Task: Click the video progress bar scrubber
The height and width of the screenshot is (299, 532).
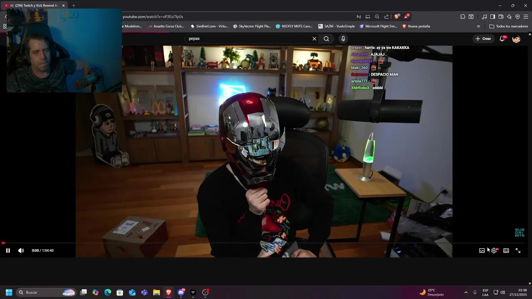Action: point(3,243)
